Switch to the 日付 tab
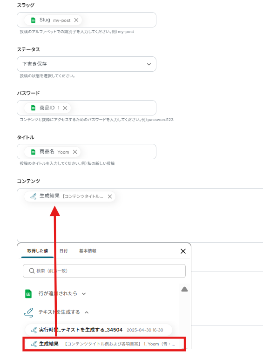This screenshot has width=263, height=352. [x=63, y=251]
